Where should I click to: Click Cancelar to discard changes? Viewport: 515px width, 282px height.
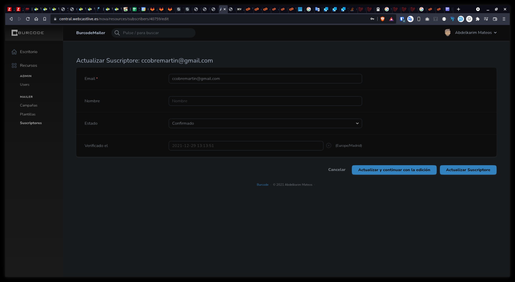[x=337, y=170]
